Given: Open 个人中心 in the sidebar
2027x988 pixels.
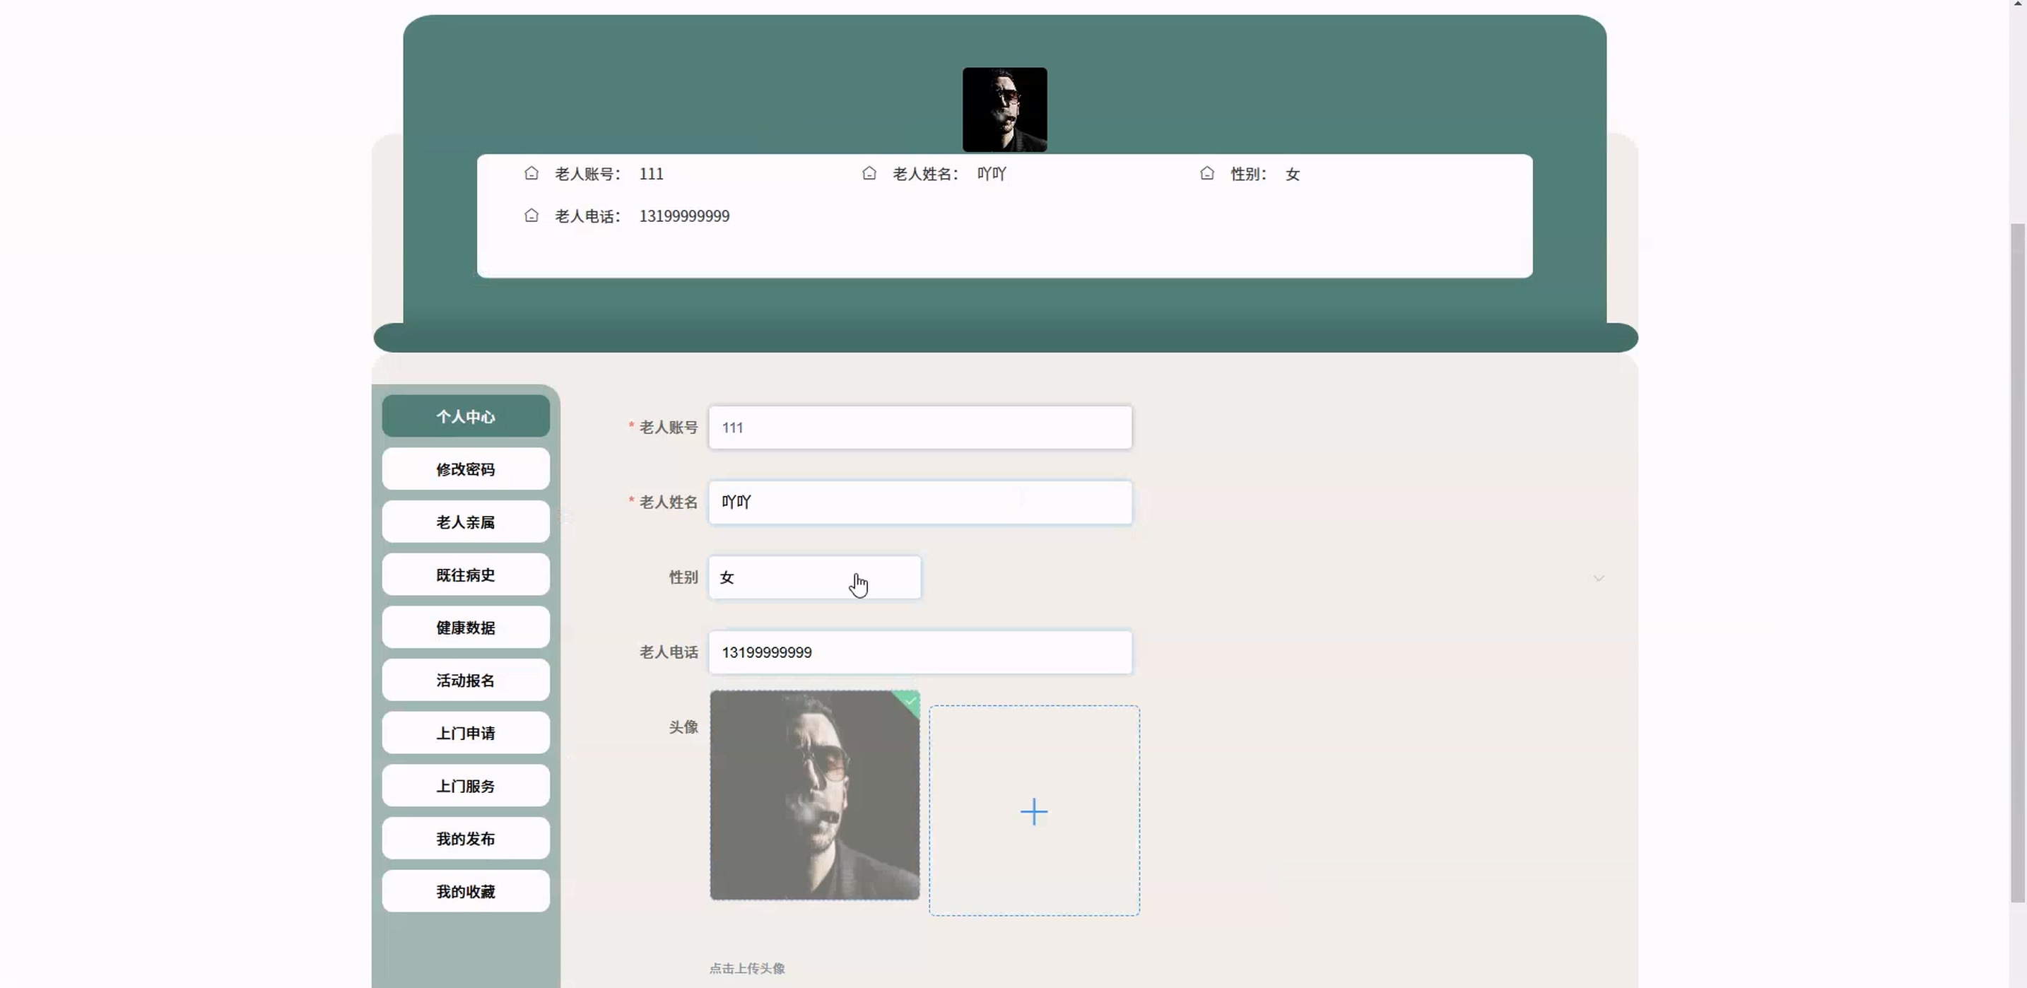Looking at the screenshot, I should click(x=465, y=416).
